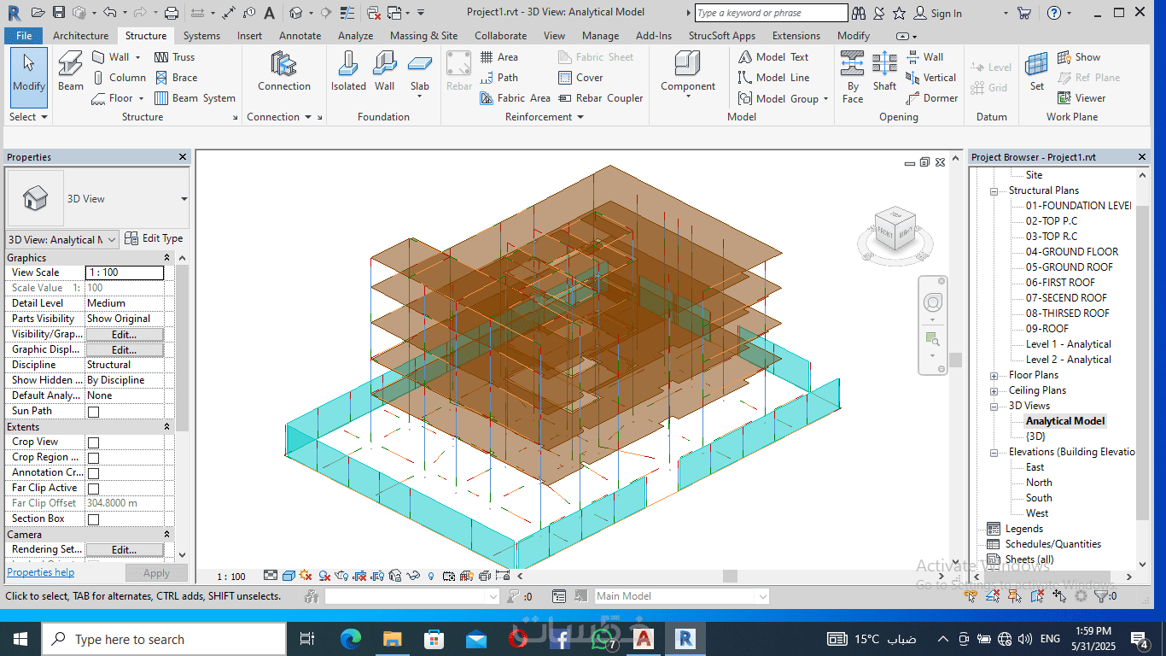Switch to the Collaborate tab
This screenshot has height=656, width=1166.
tap(500, 36)
